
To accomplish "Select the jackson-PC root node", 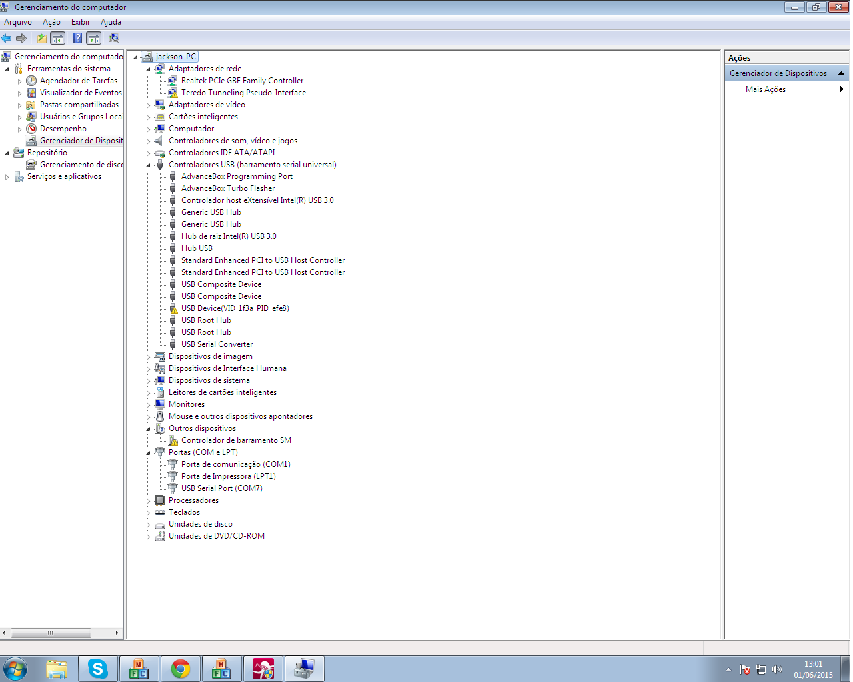I will (175, 57).
